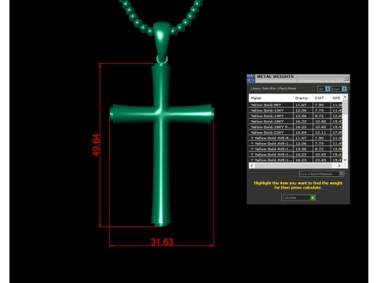
Task: Select the pendant bail loop
Action: (x=162, y=42)
